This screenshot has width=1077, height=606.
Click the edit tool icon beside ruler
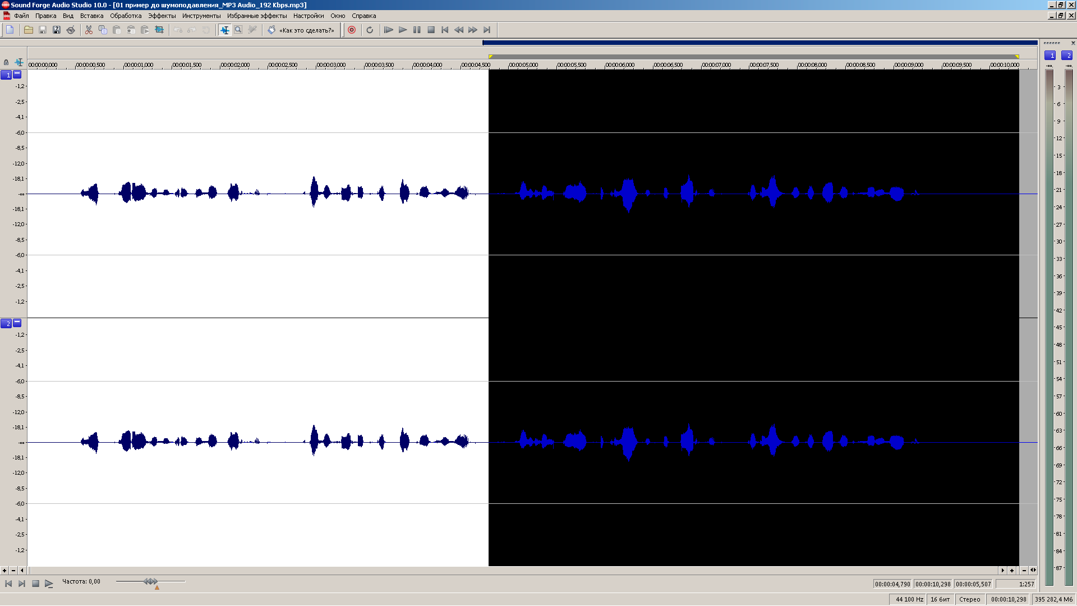[x=19, y=62]
